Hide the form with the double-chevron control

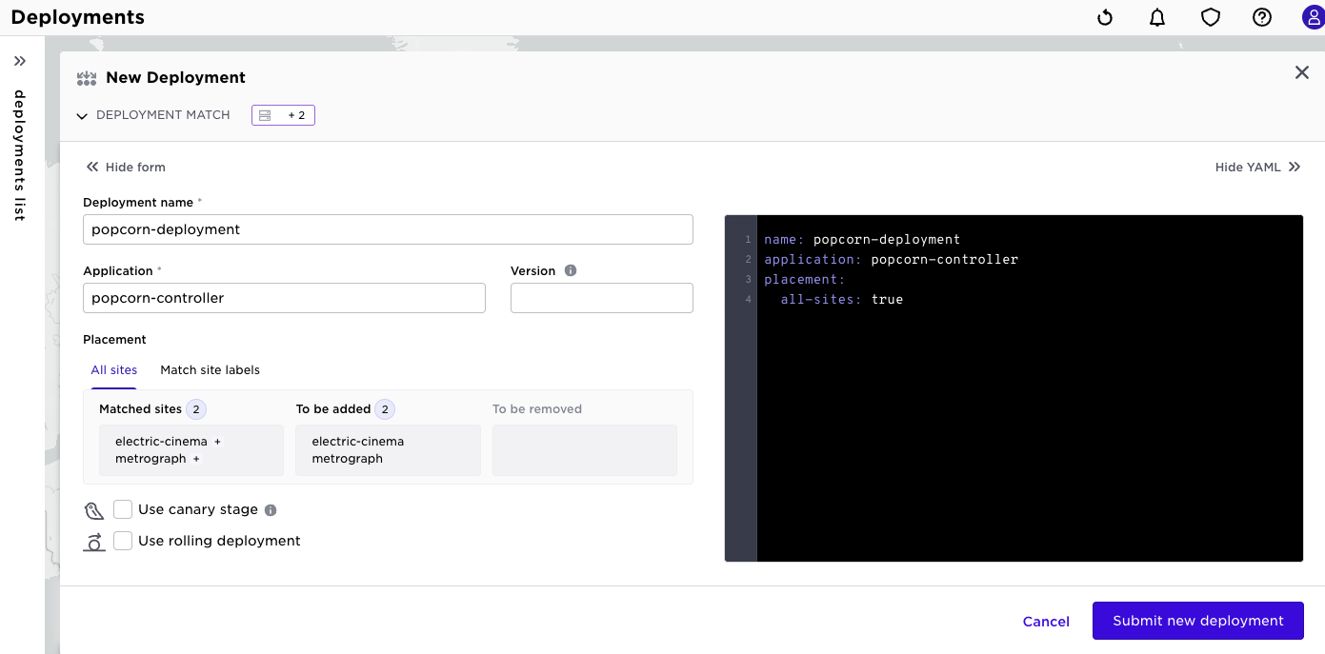(x=125, y=167)
